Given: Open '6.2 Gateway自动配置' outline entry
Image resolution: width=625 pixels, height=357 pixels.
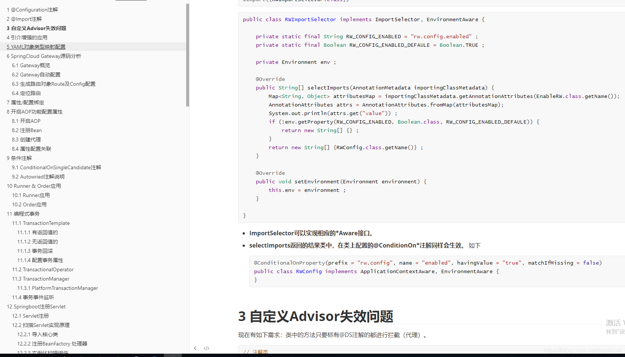Looking at the screenshot, I should (36, 75).
